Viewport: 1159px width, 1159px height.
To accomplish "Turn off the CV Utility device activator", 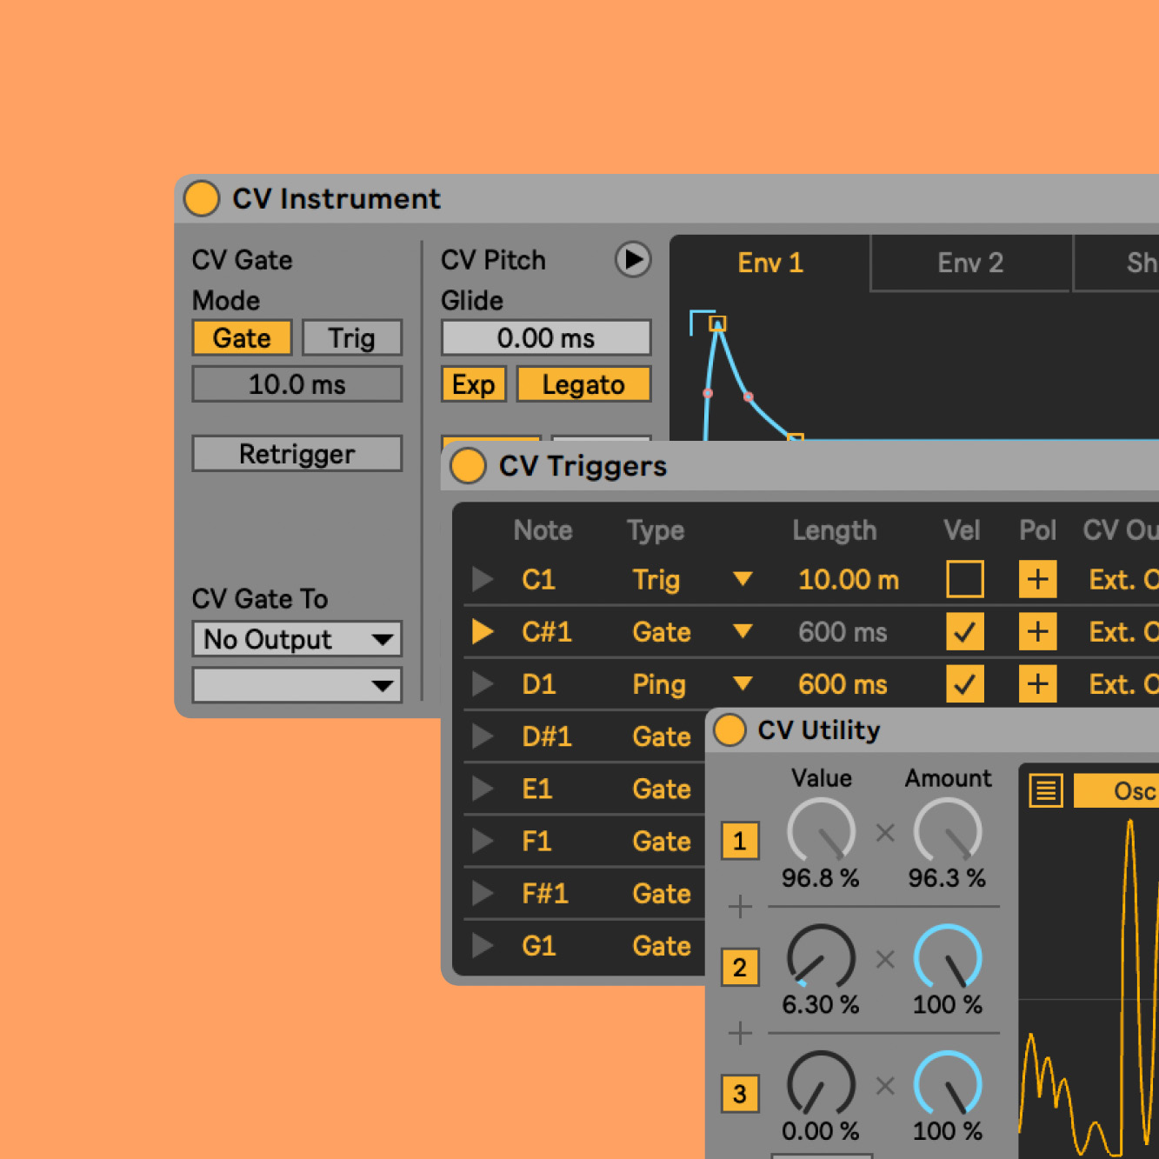I will tap(729, 730).
